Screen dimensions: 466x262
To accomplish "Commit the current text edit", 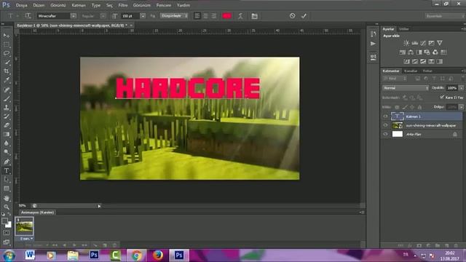I will coord(304,16).
